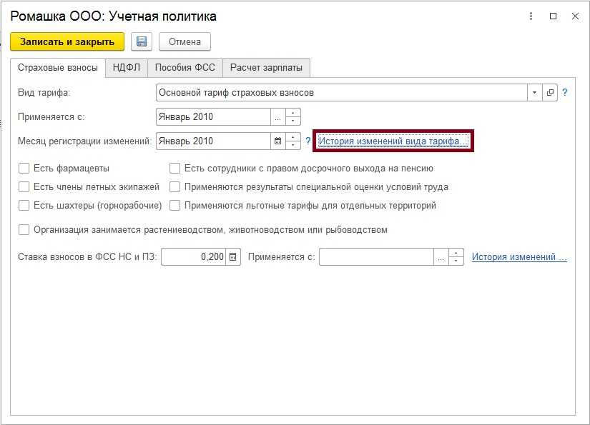The height and width of the screenshot is (425, 590).
Task: Click Записать и закрыть button
Action: [x=67, y=41]
